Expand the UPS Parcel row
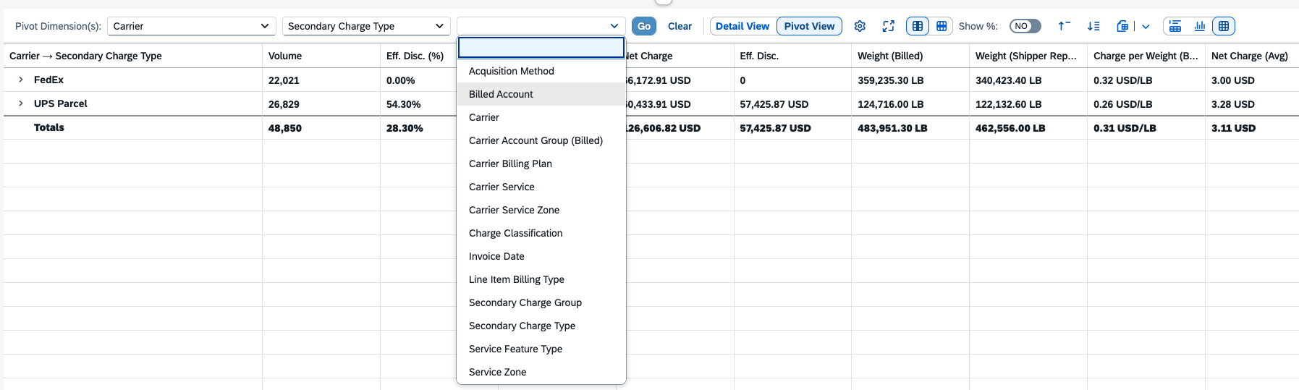 click(21, 103)
